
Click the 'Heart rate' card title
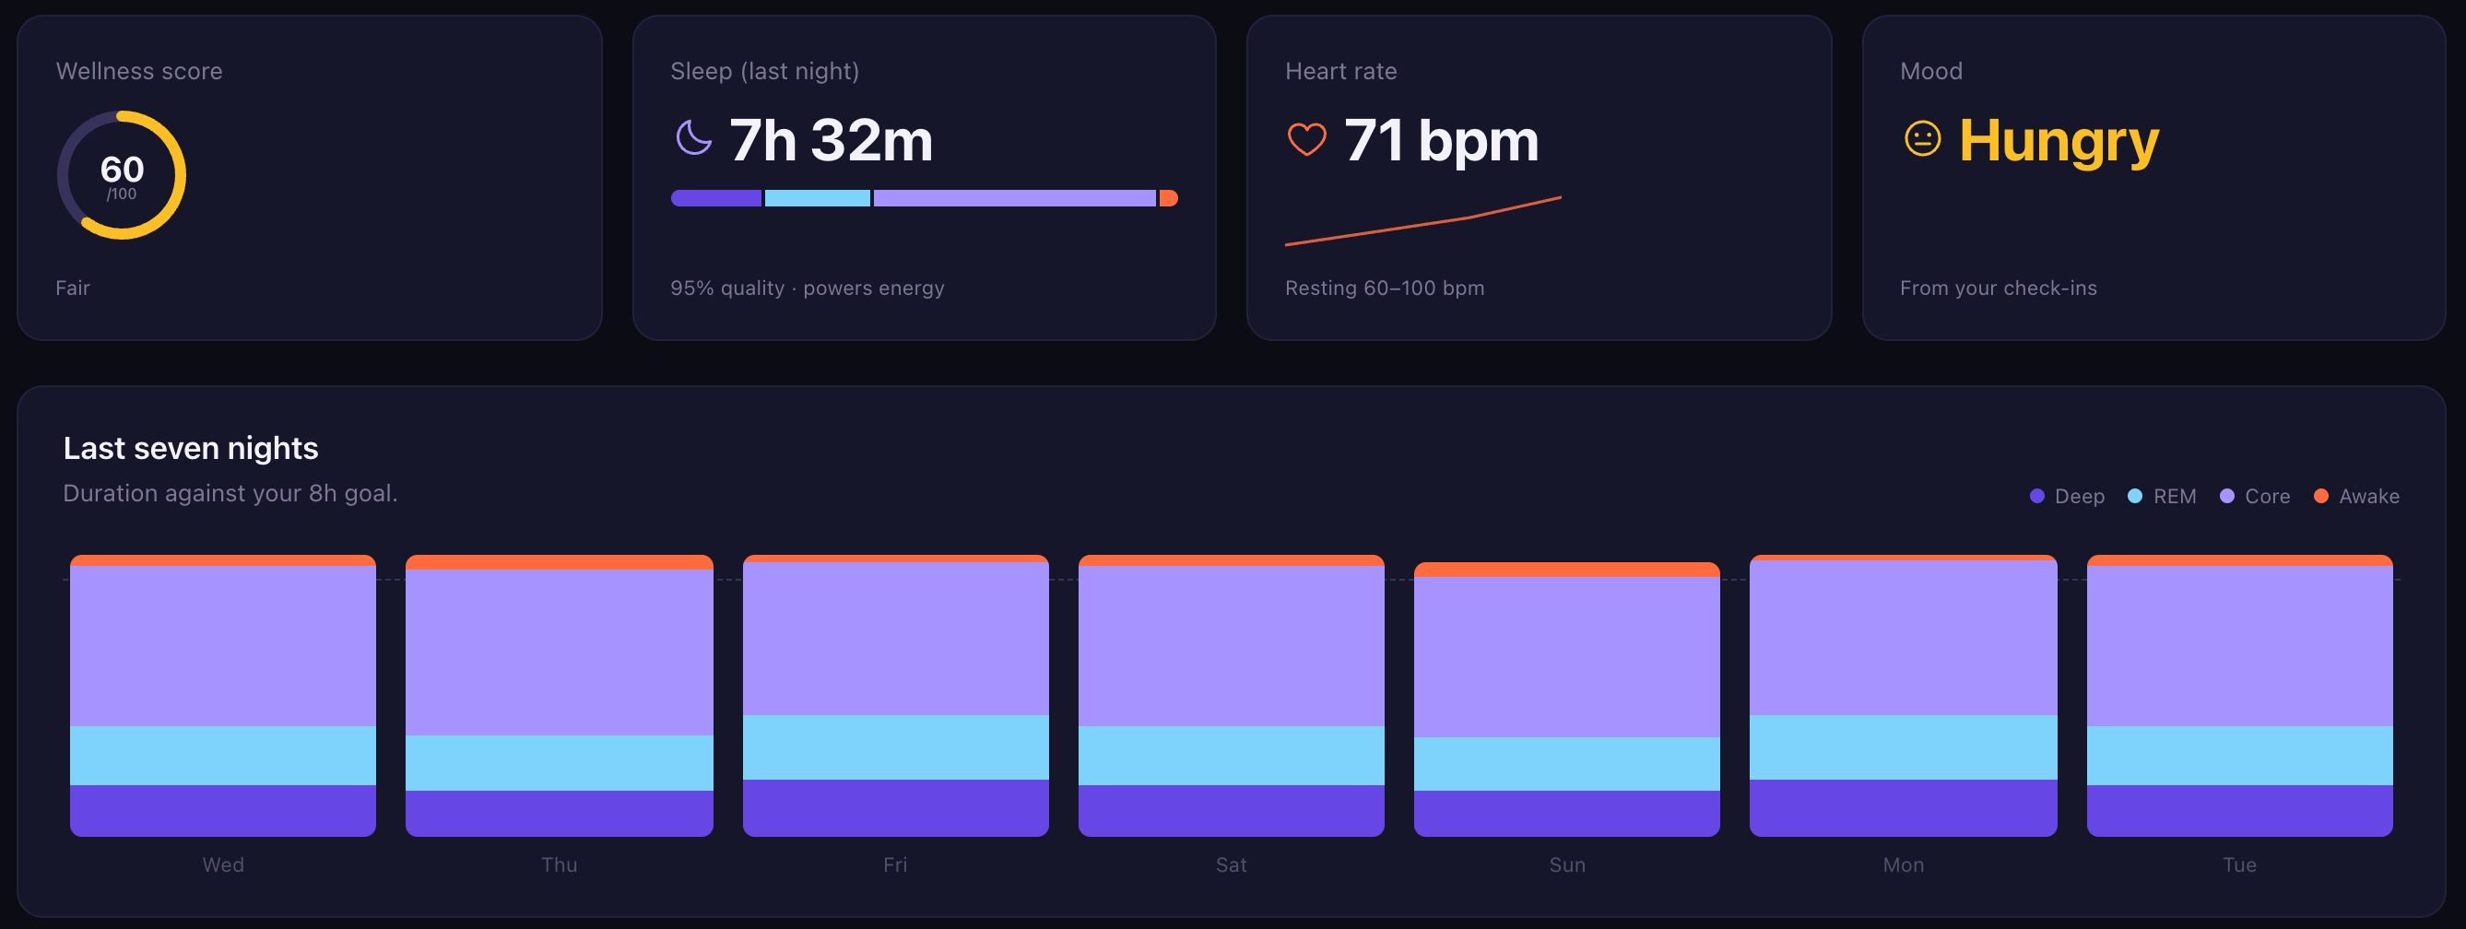coord(1340,71)
